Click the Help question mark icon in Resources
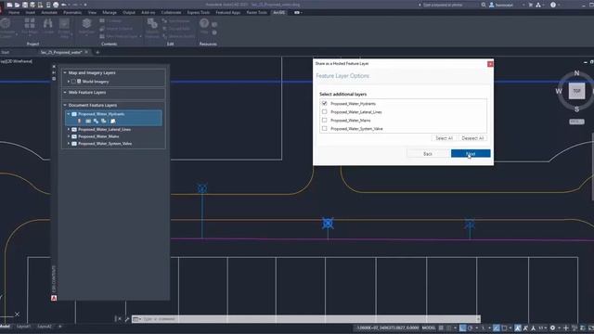The height and width of the screenshot is (334, 594). (x=204, y=23)
